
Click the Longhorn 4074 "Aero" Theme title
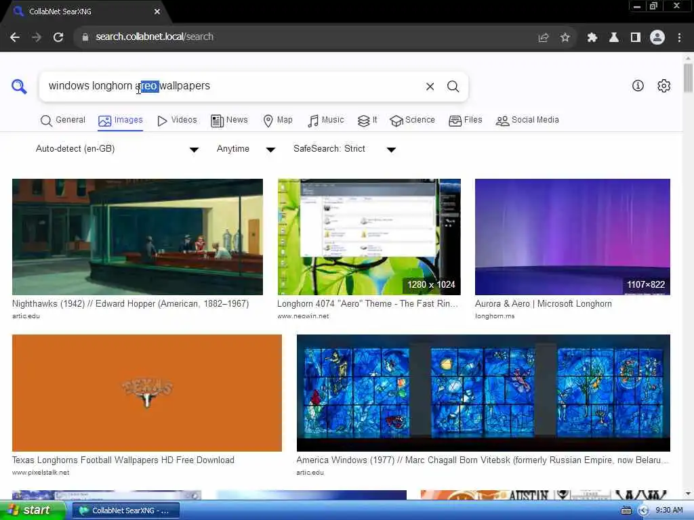coord(367,304)
